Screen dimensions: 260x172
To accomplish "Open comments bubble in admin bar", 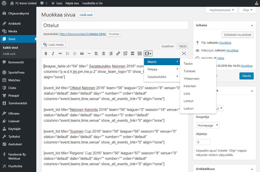I will (x=42, y=3).
